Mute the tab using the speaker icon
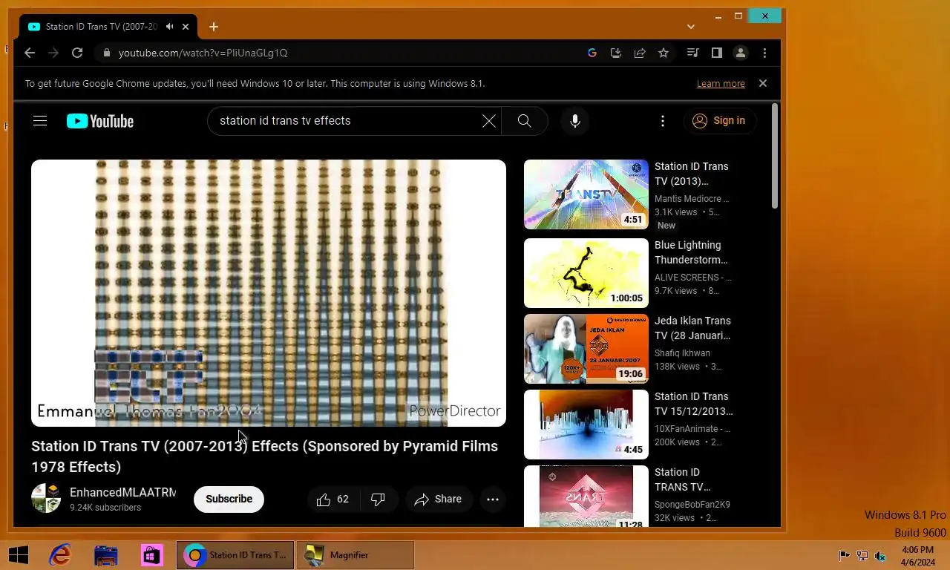The image size is (950, 570). [x=170, y=27]
